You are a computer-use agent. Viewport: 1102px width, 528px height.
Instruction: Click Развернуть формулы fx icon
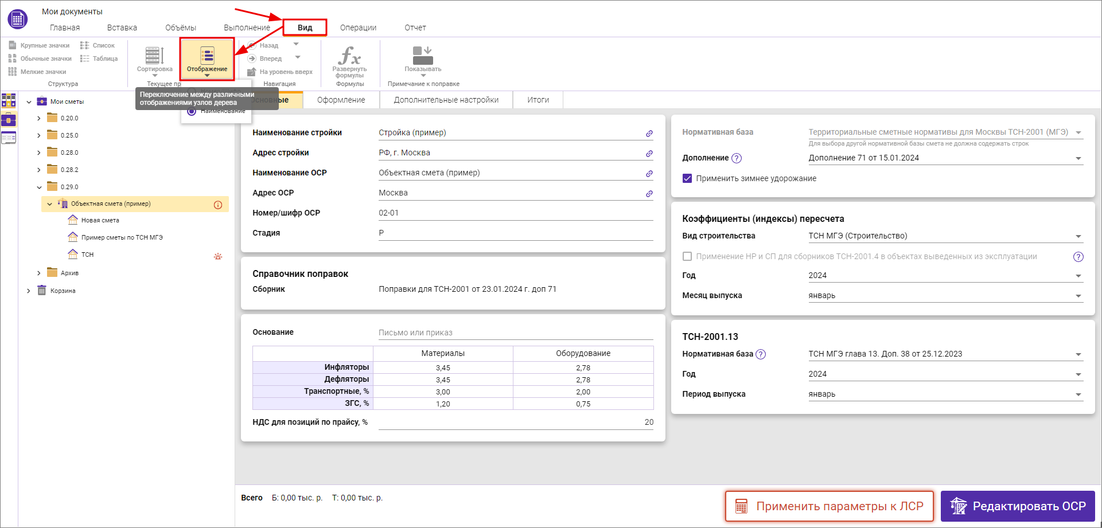(x=349, y=56)
